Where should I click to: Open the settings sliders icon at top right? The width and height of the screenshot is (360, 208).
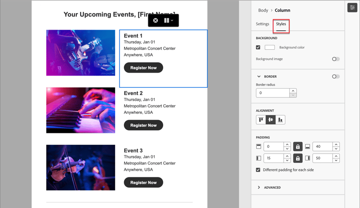tap(352, 8)
